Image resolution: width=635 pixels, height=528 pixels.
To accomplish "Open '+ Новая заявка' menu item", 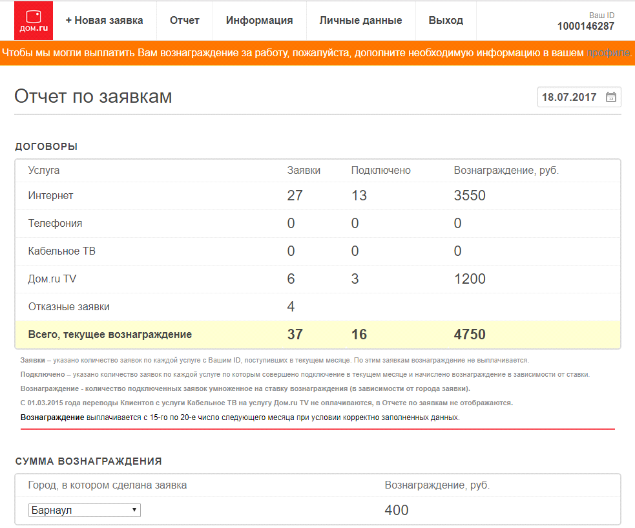I will click(105, 21).
